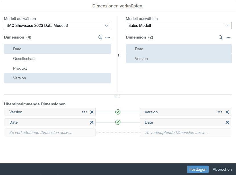Remove left Version matched dimension
The width and height of the screenshot is (236, 175).
[x=92, y=112]
